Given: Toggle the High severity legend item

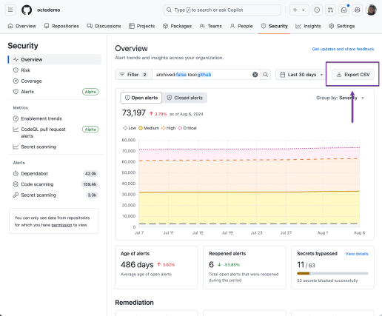Looking at the screenshot, I should click(168, 128).
